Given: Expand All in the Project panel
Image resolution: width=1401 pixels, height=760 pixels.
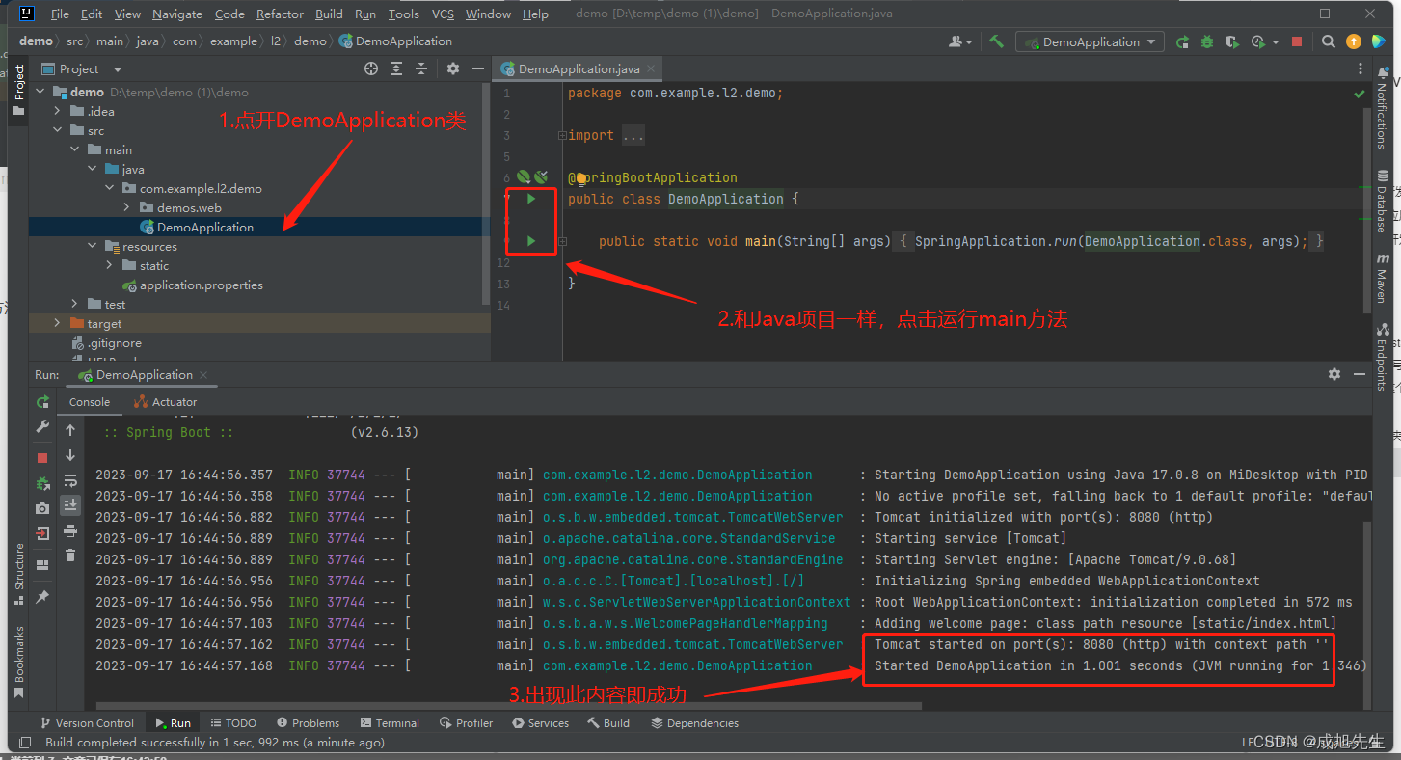Looking at the screenshot, I should point(396,68).
